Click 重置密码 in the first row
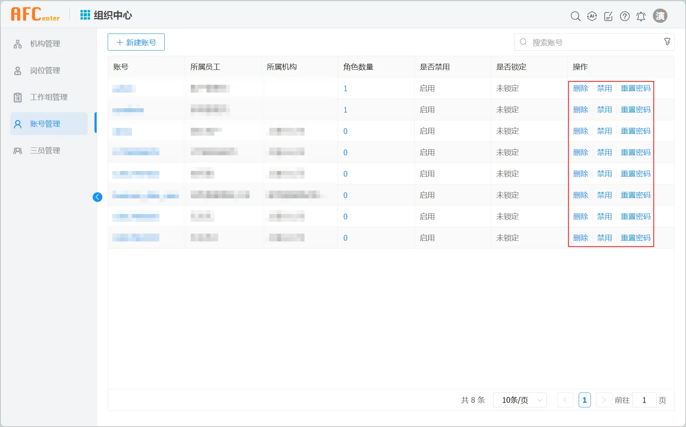686x427 pixels. click(x=635, y=88)
